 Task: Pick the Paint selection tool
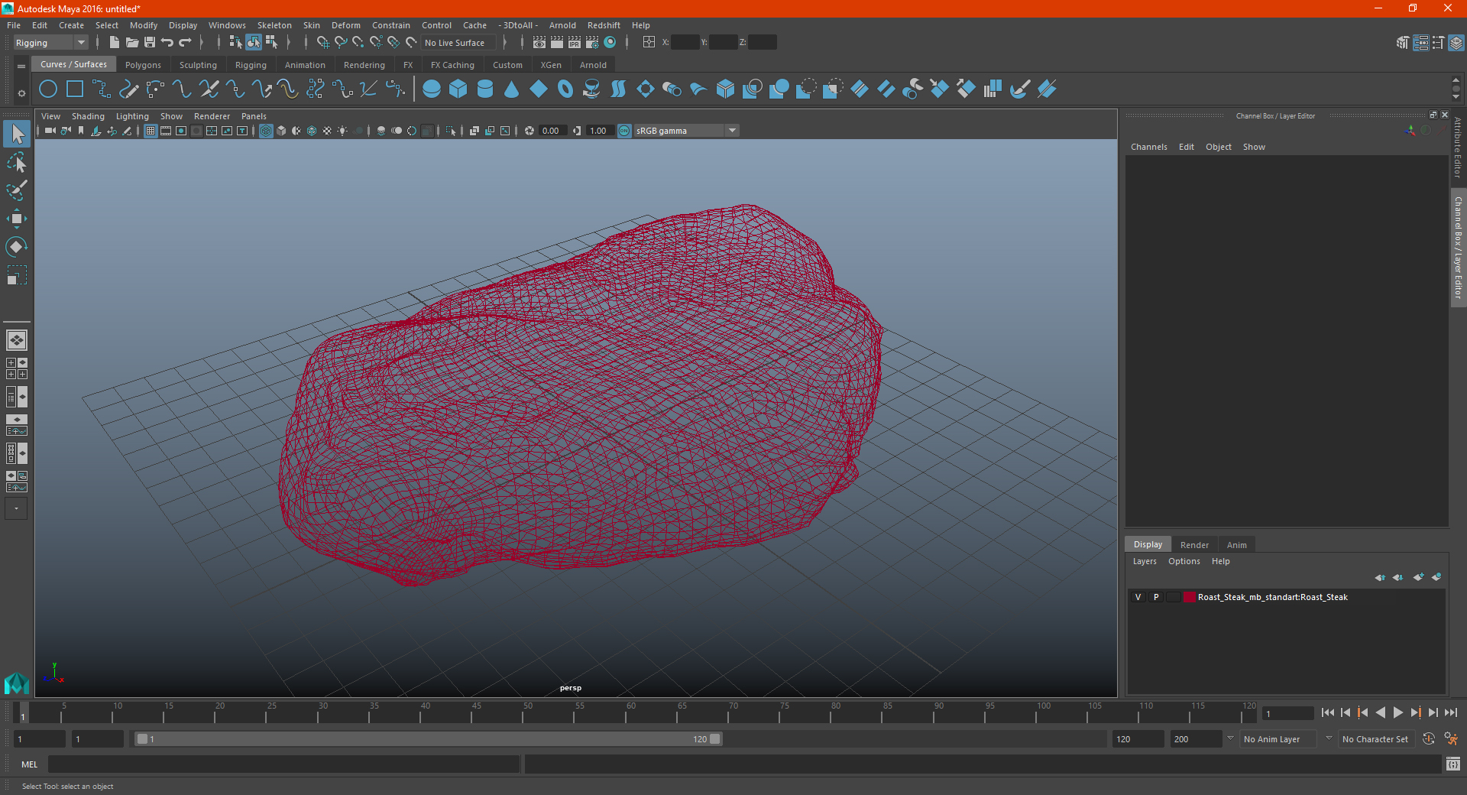click(x=17, y=190)
